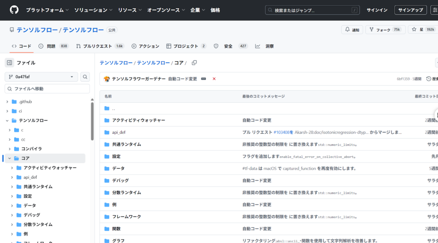Click the 通知 bell button
438x243 pixels.
pyautogui.click(x=352, y=30)
